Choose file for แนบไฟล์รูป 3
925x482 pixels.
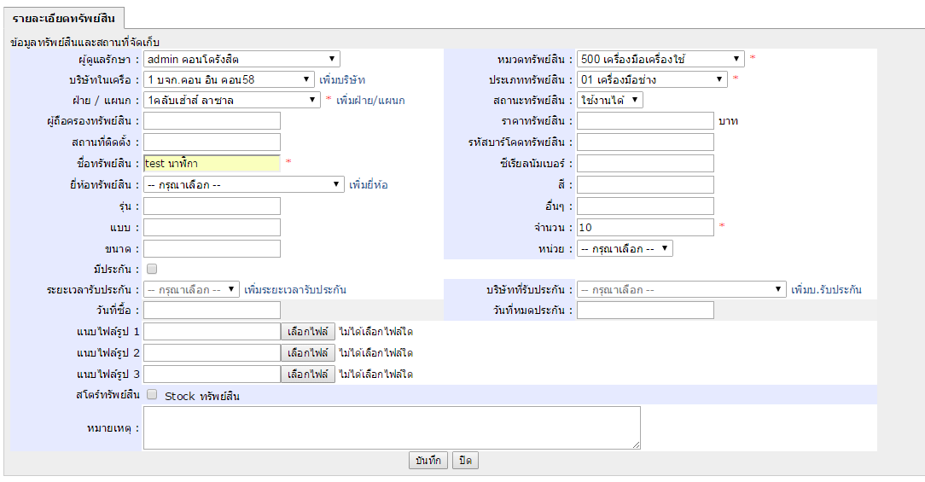point(308,374)
